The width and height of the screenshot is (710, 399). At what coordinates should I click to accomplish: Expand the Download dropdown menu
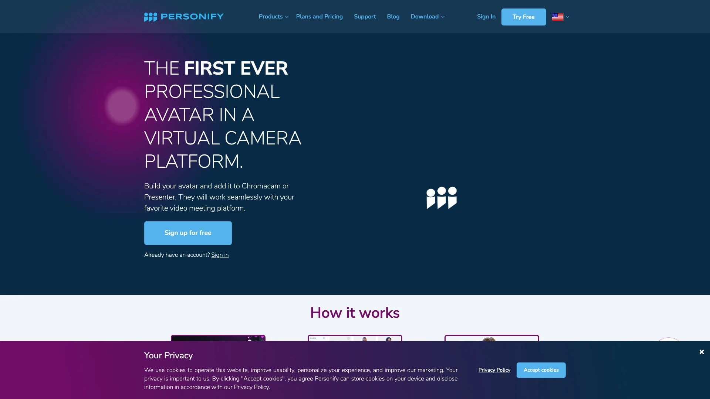(x=427, y=17)
